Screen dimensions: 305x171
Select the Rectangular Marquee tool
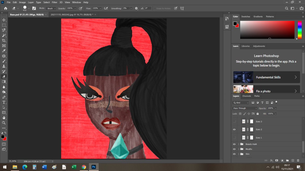pos(4,25)
